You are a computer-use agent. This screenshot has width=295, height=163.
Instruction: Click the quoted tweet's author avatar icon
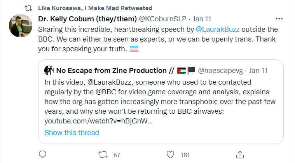pyautogui.click(x=49, y=71)
